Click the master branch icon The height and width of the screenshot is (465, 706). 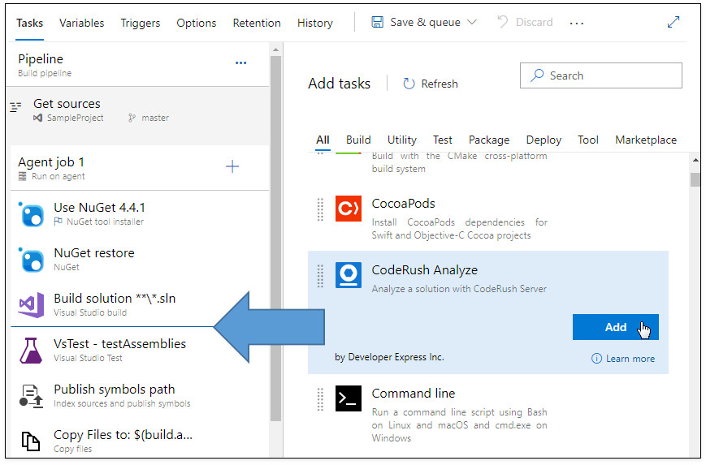pyautogui.click(x=132, y=118)
